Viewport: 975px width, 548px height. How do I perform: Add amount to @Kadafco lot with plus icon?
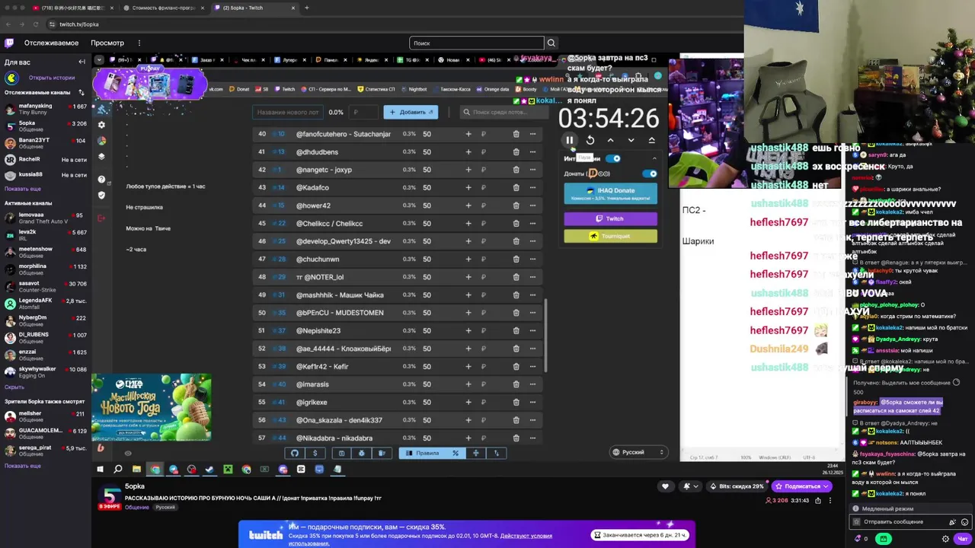coord(468,187)
